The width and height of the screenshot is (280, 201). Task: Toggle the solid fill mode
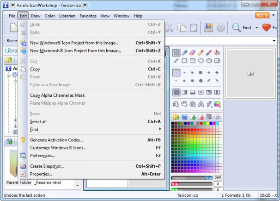coord(176,92)
